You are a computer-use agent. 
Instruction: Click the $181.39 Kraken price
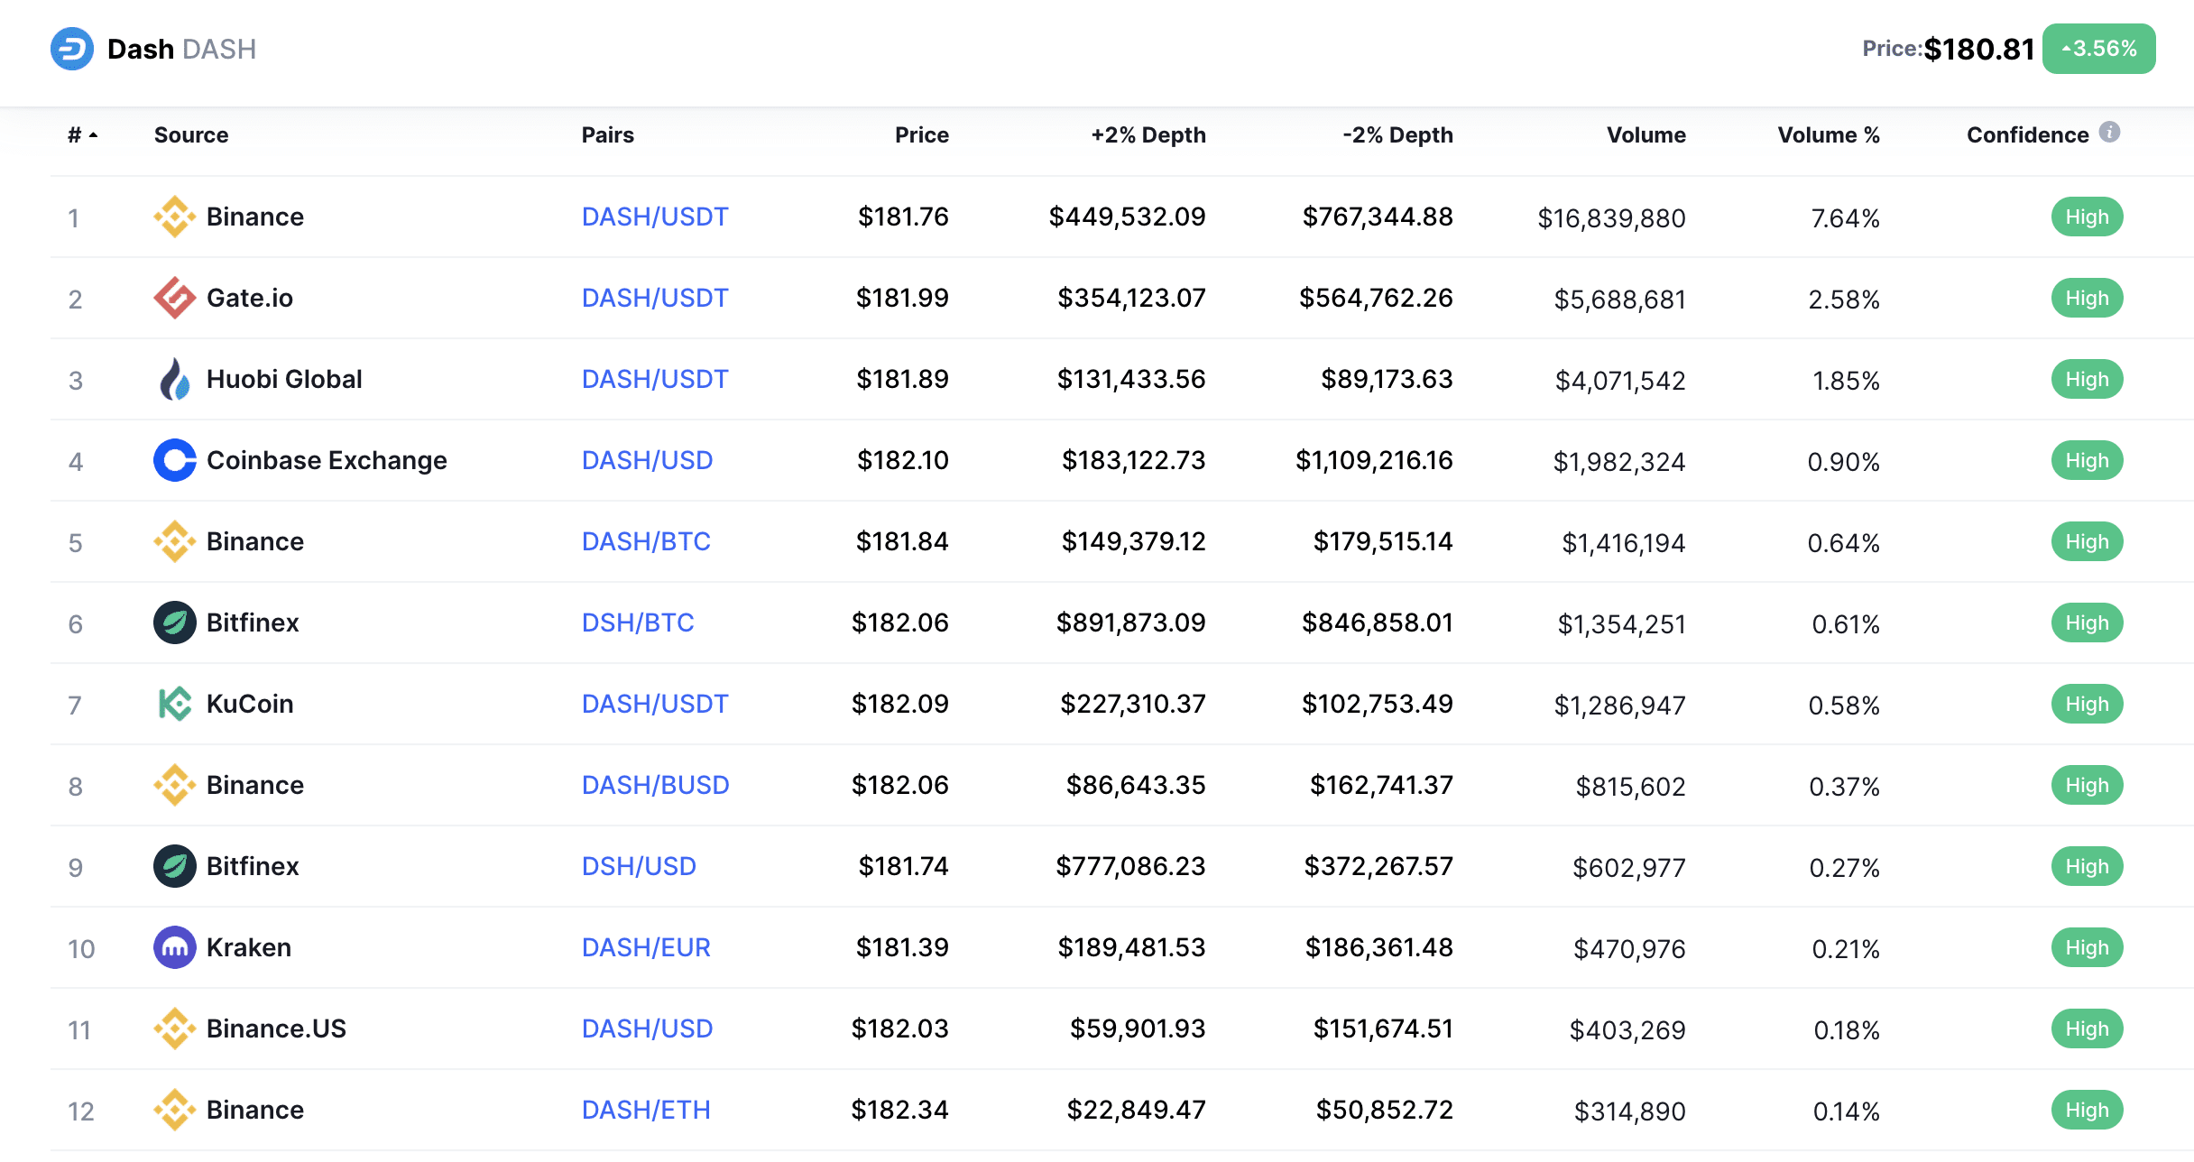pos(903,947)
